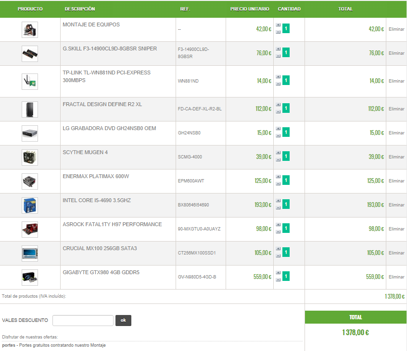Increase quantity of ENERMAX PLATIMAX 600W
Image resolution: width=407 pixels, height=351 pixels.
pos(278,177)
